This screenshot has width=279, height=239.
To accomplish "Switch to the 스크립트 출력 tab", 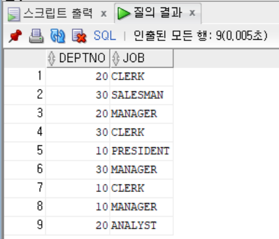I will tap(58, 13).
